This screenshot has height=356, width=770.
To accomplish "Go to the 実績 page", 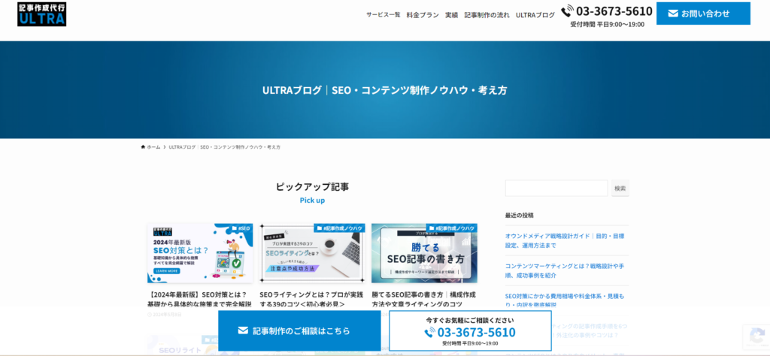I will [451, 15].
